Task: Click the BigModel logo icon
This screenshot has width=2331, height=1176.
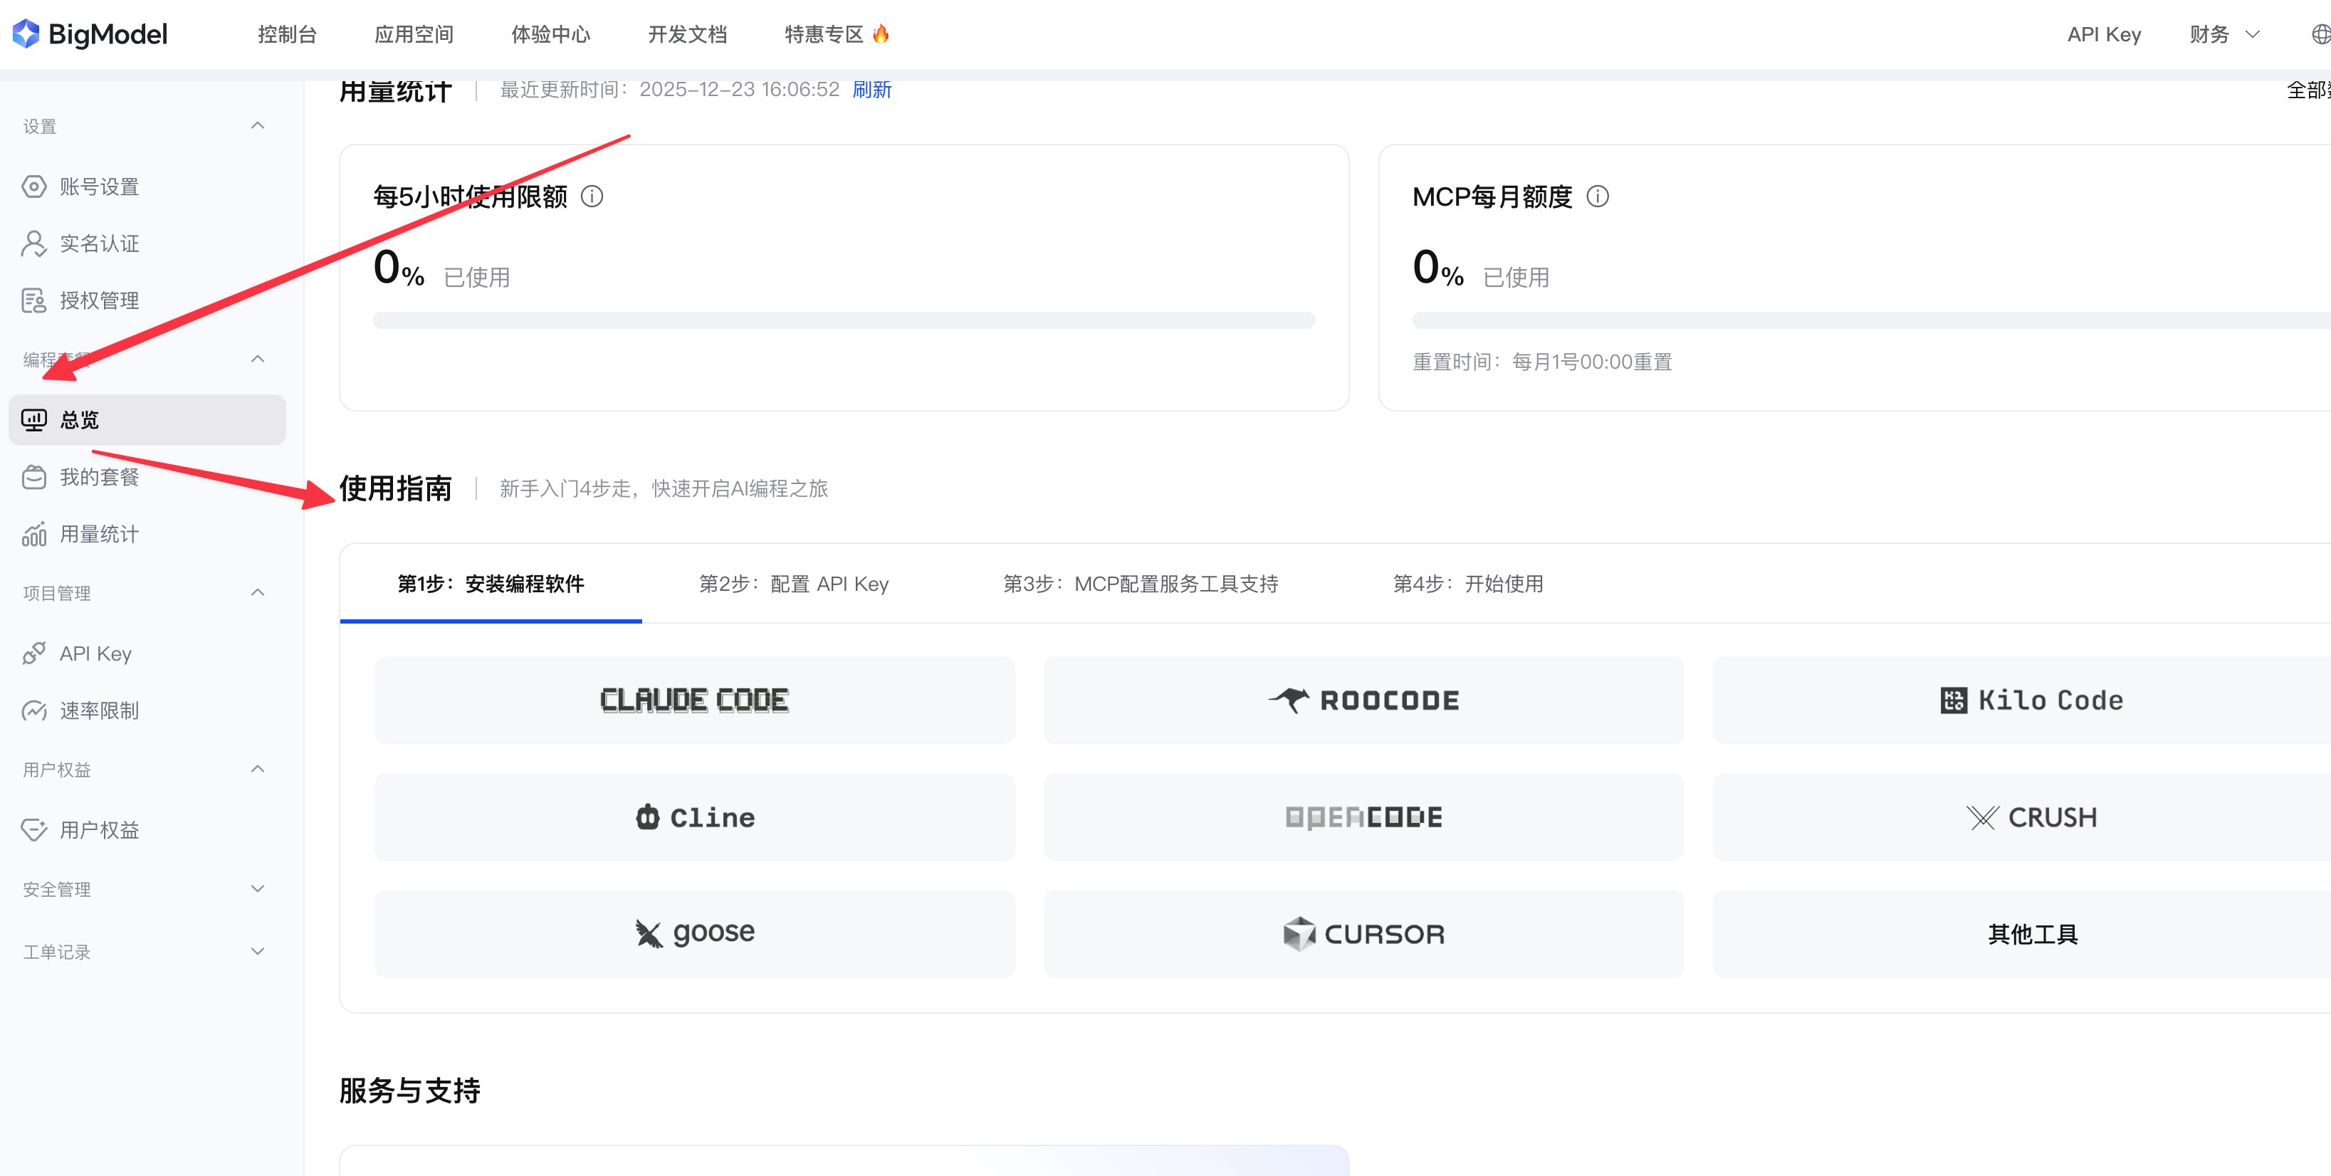Action: point(26,34)
